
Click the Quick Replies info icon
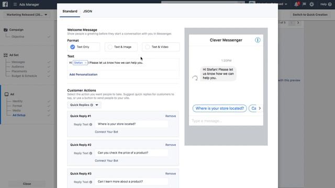pyautogui.click(x=92, y=105)
